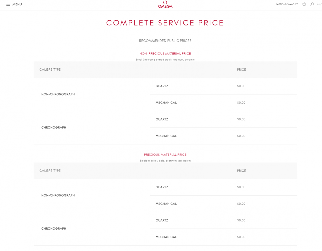This screenshot has width=322, height=251.
Task: Click the $0.00 price for precious QUARTZ chronograph
Action: pos(241,220)
